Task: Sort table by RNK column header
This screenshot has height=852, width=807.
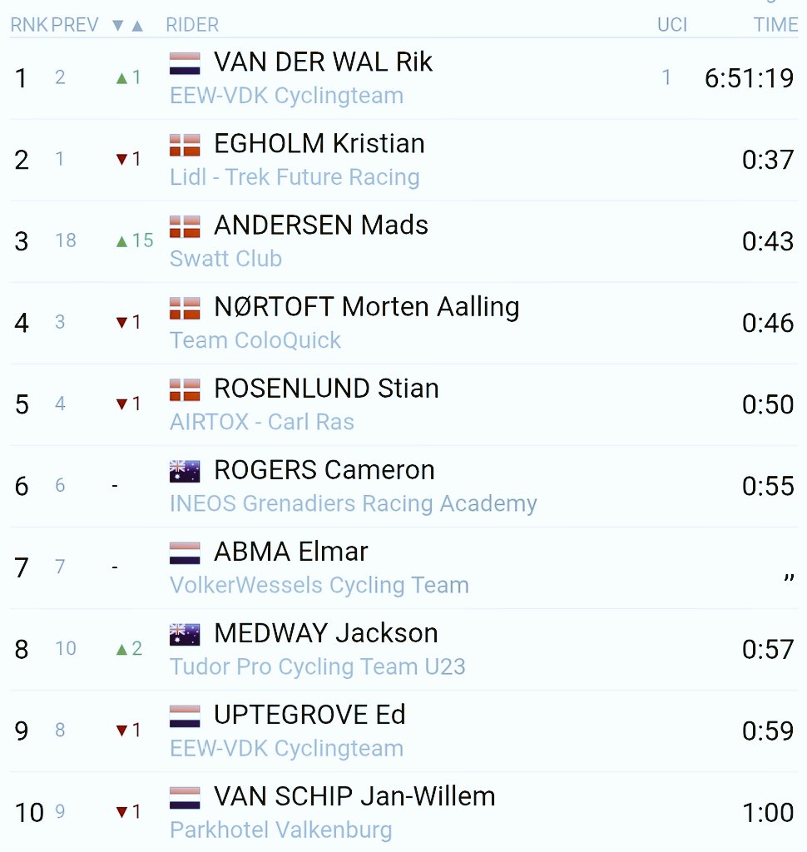Action: [x=28, y=25]
